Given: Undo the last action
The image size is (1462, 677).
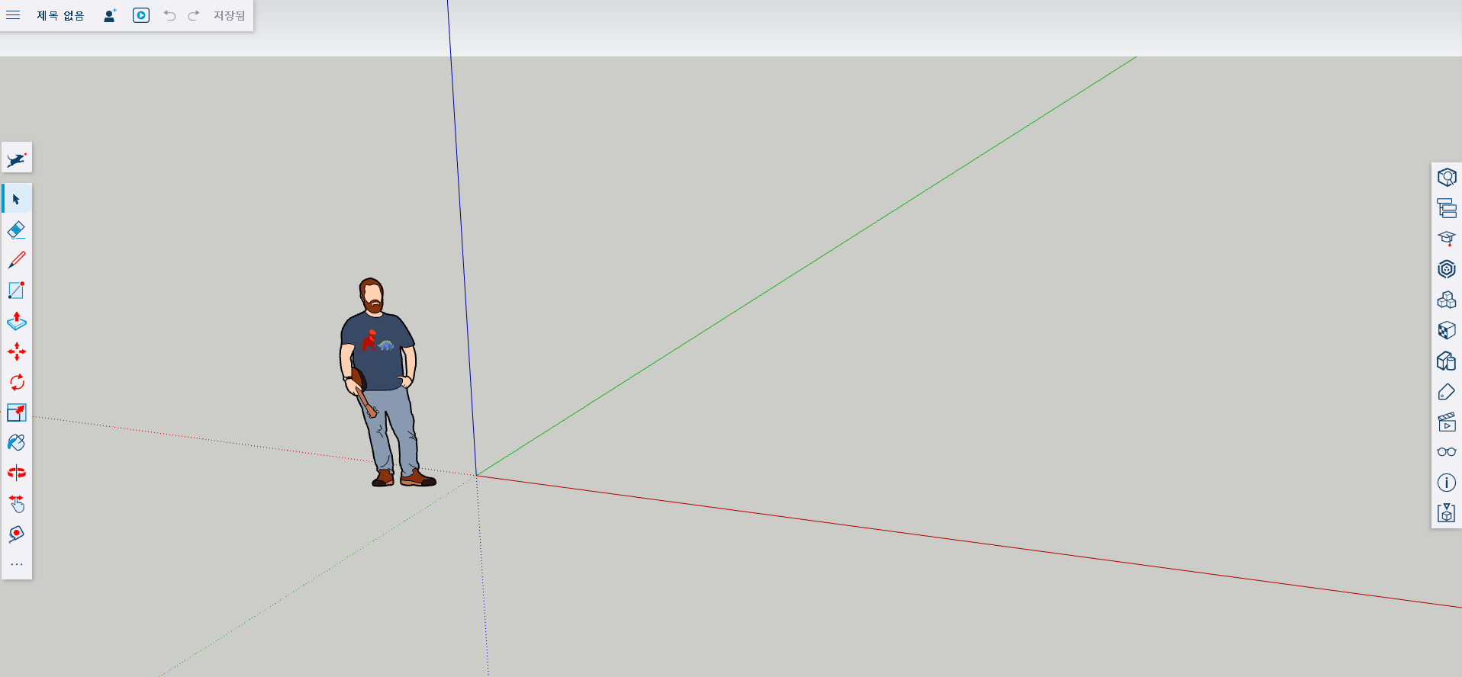Looking at the screenshot, I should click(x=169, y=15).
